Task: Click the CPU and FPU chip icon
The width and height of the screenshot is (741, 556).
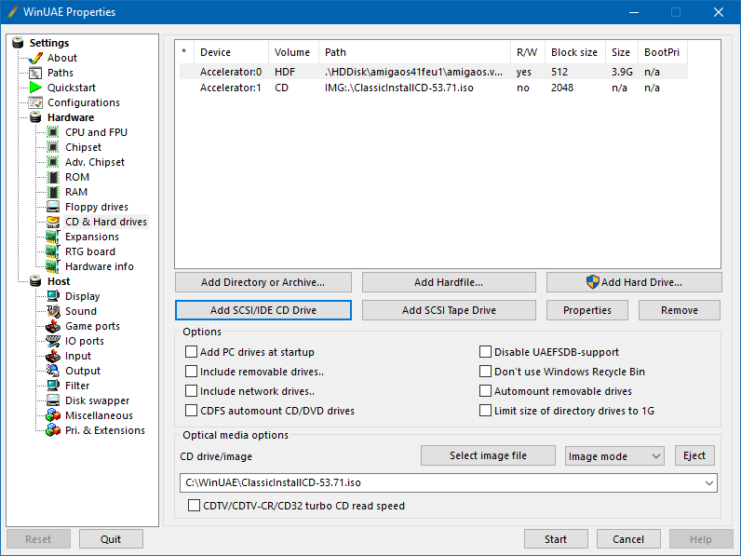Action: click(x=53, y=132)
